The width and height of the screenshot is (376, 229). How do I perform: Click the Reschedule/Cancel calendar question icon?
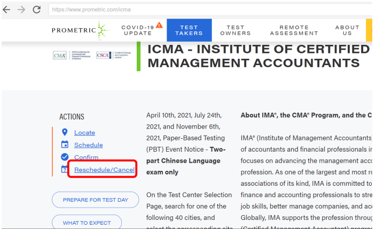coord(64,169)
